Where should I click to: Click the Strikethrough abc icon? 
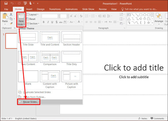point(61,22)
